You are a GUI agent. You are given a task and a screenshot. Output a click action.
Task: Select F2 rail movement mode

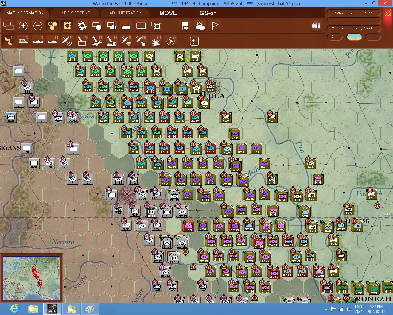pos(23,41)
